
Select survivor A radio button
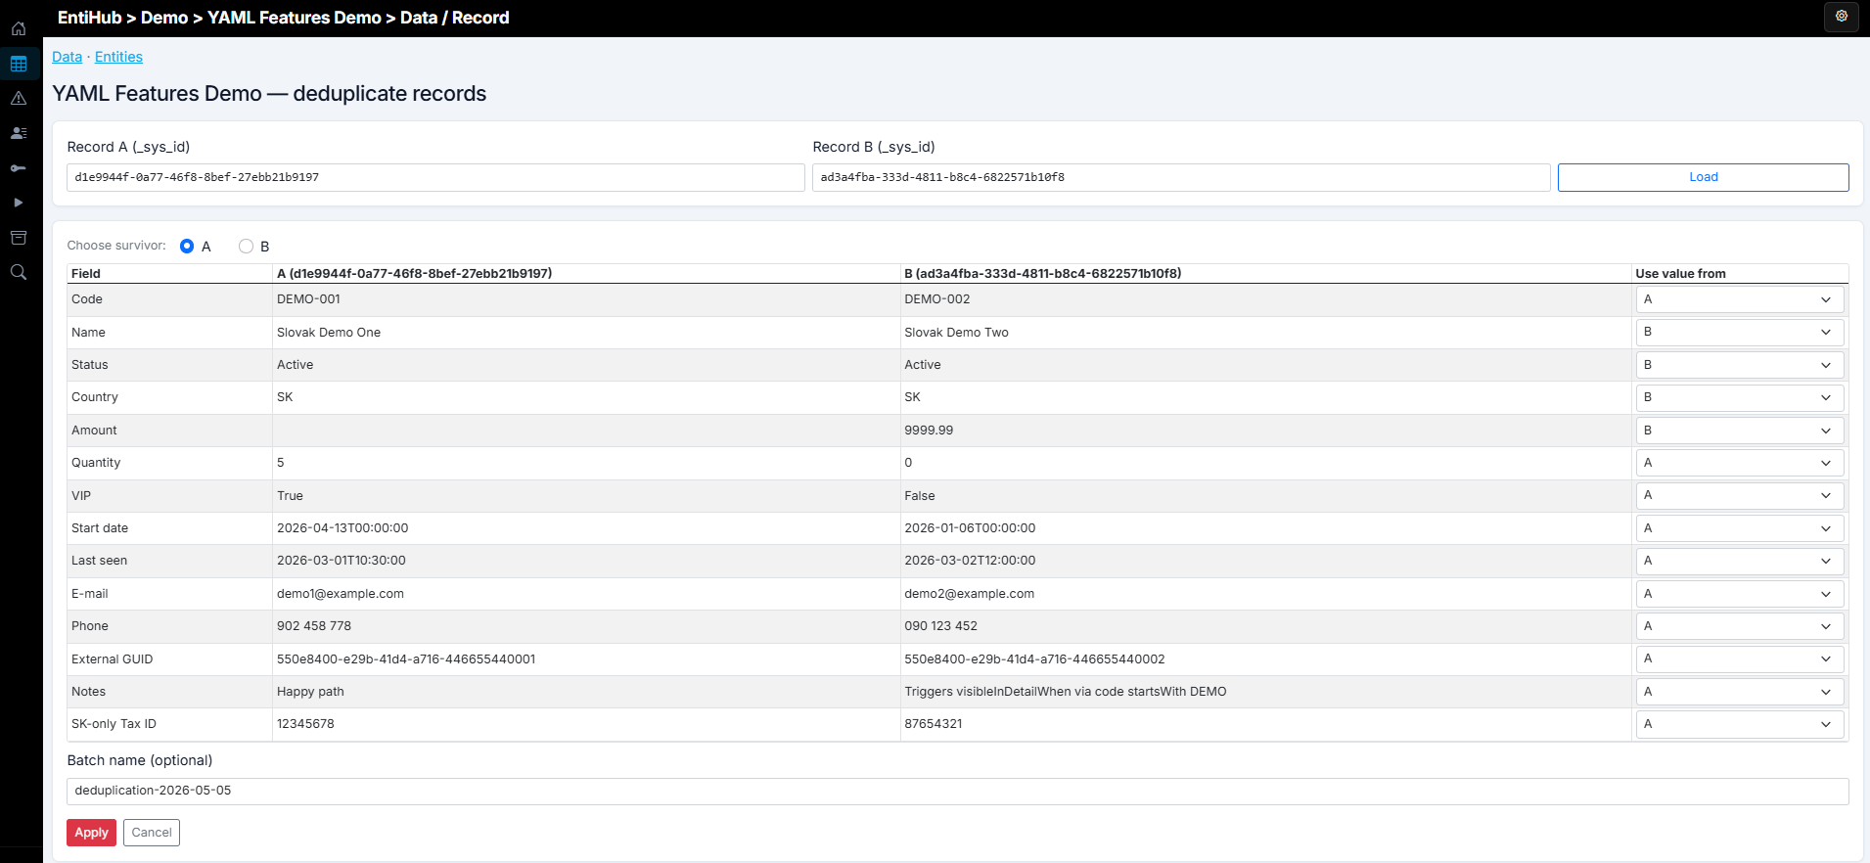pyautogui.click(x=187, y=247)
